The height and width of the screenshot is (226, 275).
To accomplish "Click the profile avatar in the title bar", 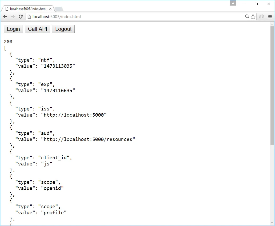I will 233,3.
